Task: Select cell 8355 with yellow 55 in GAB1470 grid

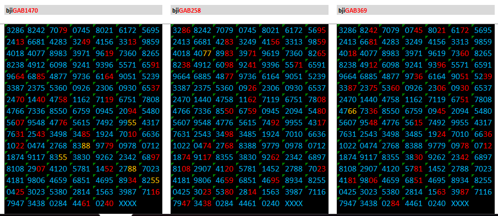Action: pyautogui.click(x=58, y=157)
